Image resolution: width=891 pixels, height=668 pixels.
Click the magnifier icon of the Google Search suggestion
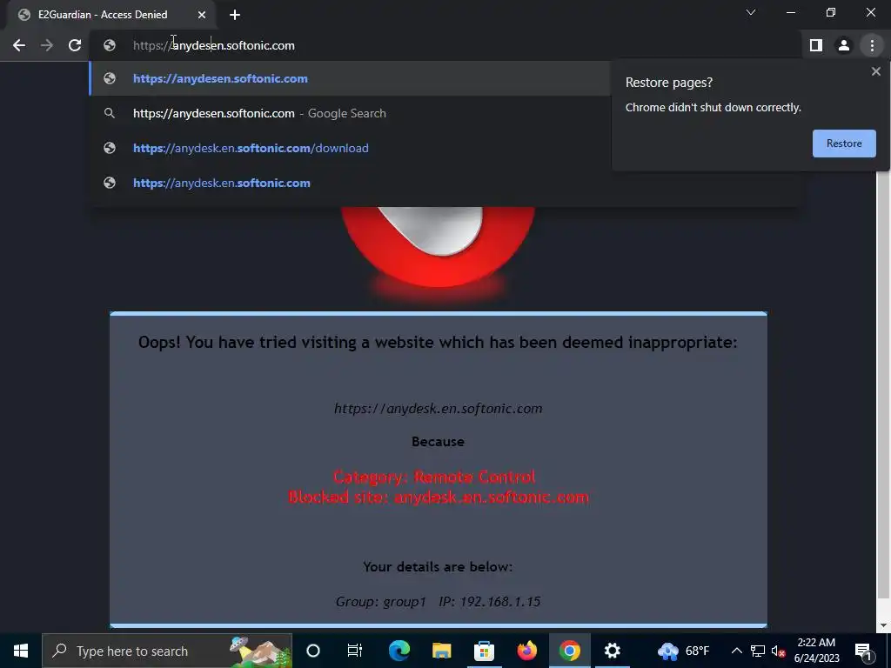[x=110, y=113]
